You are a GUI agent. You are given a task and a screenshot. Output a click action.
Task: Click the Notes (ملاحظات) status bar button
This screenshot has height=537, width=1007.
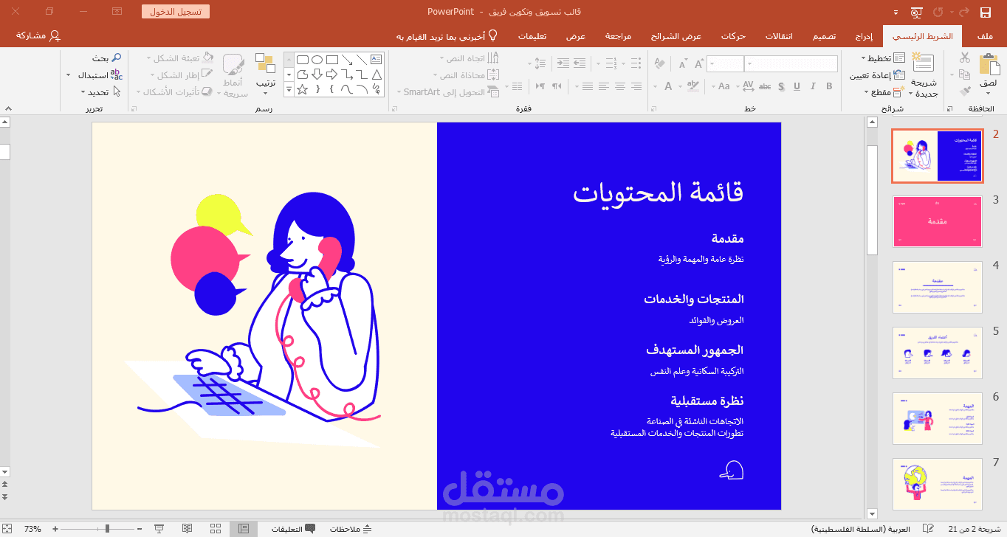coord(351,529)
